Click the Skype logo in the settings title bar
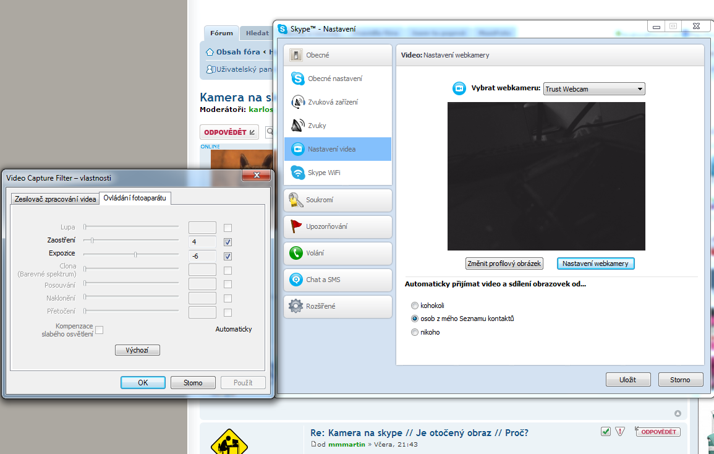This screenshot has height=454, width=714. click(283, 28)
